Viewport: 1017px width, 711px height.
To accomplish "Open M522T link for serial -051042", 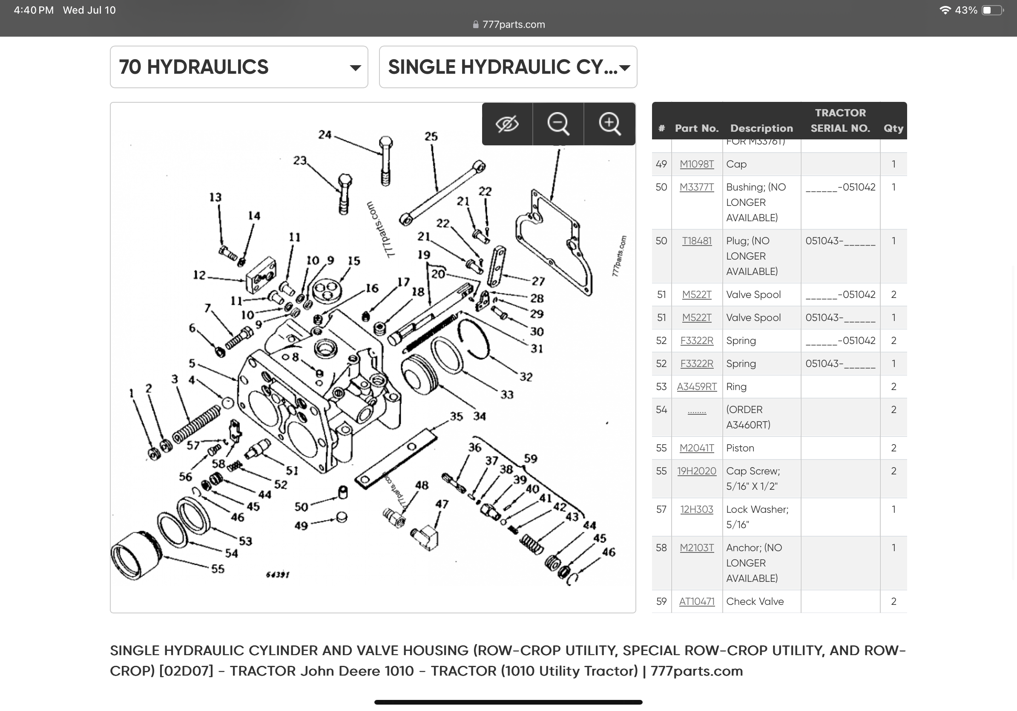I will 697,294.
